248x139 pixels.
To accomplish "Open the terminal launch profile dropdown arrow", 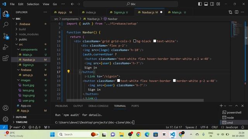I will tap(225, 106).
